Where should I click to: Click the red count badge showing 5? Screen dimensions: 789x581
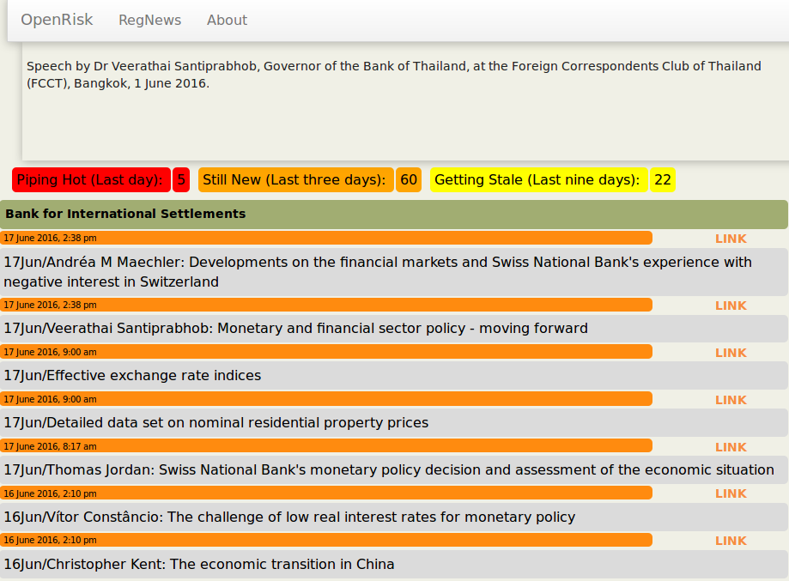pos(181,179)
